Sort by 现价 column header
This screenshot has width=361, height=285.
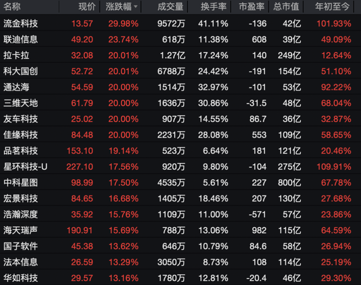click(87, 7)
